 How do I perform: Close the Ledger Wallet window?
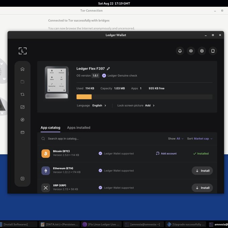pyautogui.click(x=220, y=35)
